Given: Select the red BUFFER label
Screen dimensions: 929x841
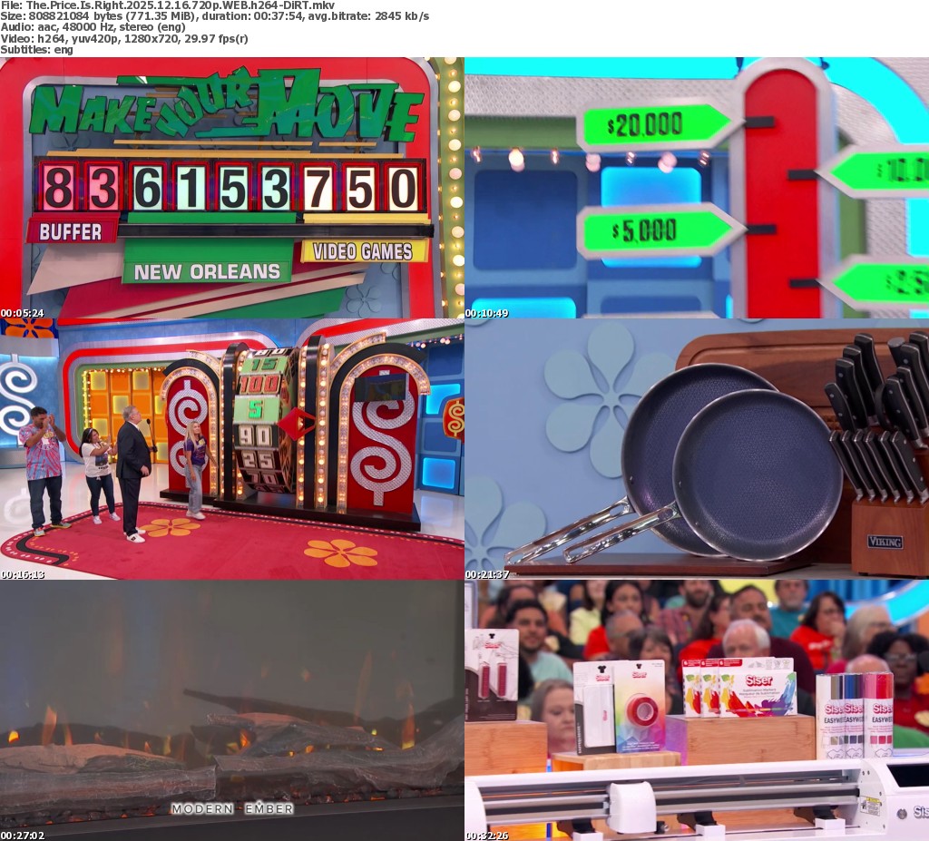Looking at the screenshot, I should (x=71, y=231).
